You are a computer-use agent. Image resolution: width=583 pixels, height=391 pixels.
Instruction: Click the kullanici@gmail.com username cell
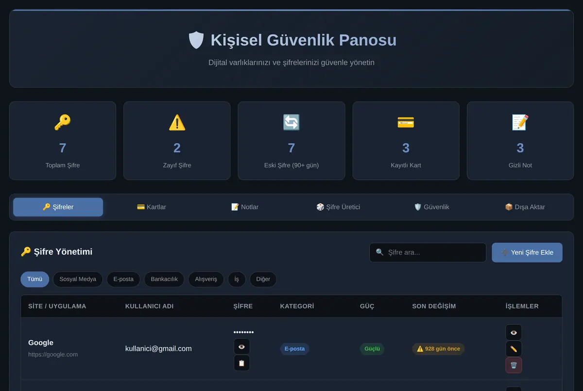158,349
